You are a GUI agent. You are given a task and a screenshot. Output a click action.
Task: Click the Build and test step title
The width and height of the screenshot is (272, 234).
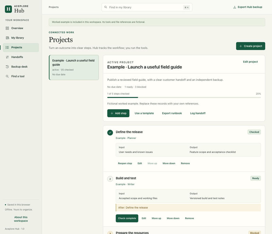(x=126, y=178)
